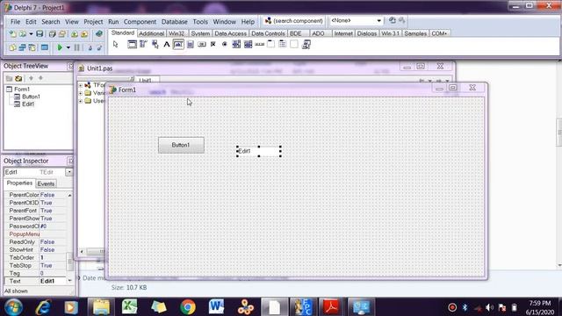Pick the PopupMenu component icon

pos(155,45)
